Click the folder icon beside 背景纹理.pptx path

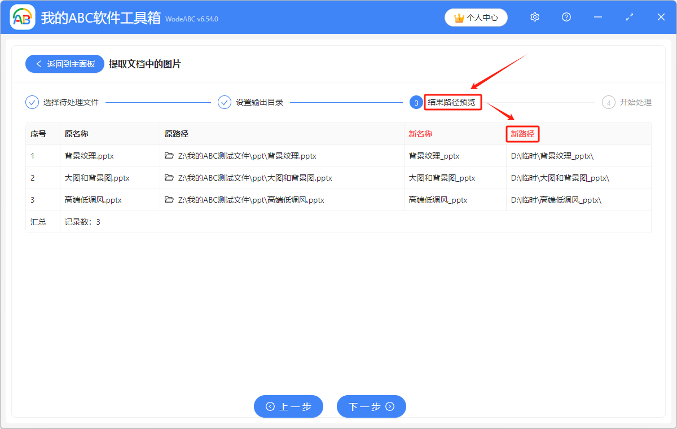(x=169, y=155)
